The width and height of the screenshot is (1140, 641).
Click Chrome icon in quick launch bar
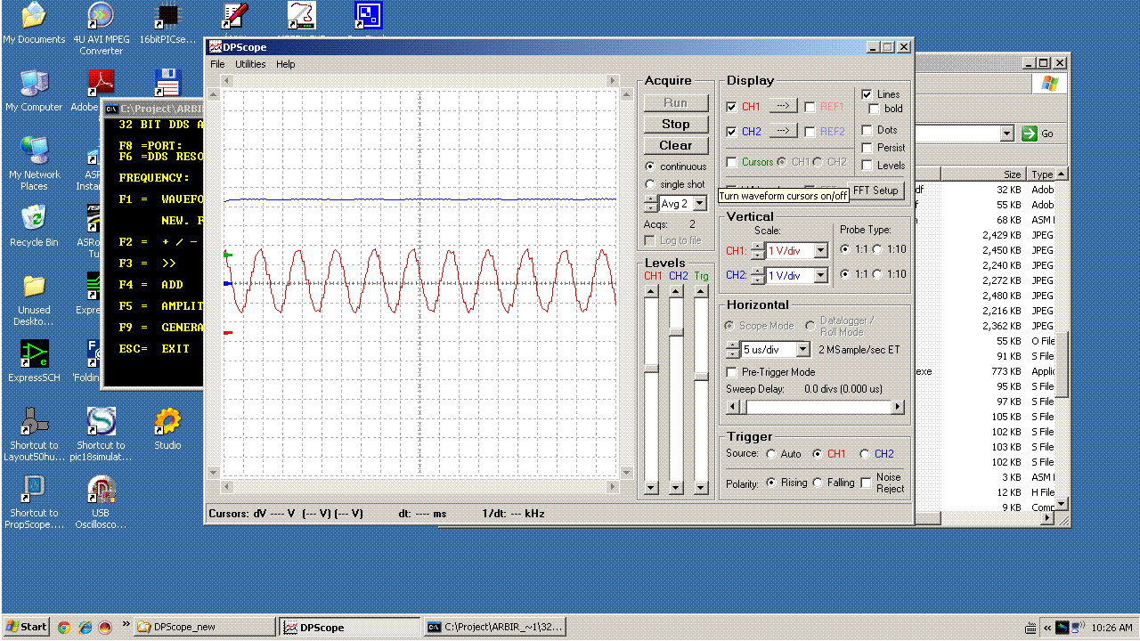coord(64,627)
